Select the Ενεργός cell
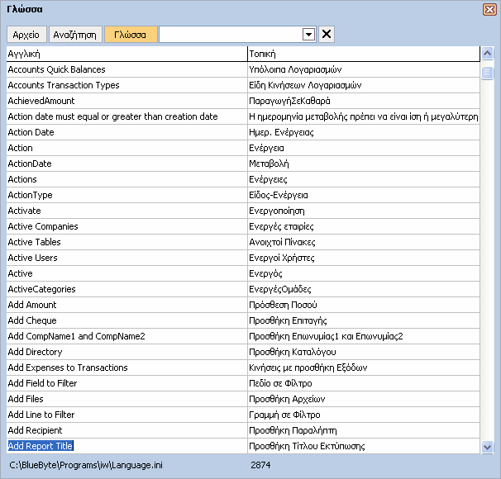This screenshot has width=501, height=479. [364, 273]
